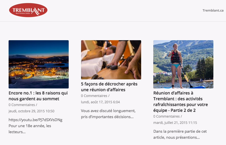Click the Tremblant red oval logo

[x=28, y=10]
